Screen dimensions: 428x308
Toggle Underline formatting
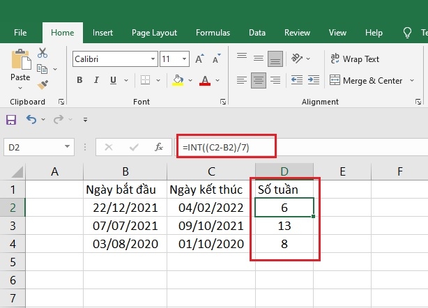tap(113, 80)
